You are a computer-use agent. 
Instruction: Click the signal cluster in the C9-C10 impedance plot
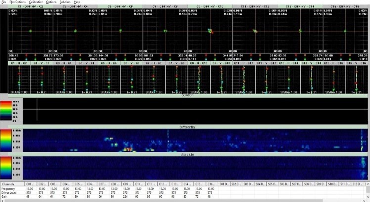[x=210, y=31]
